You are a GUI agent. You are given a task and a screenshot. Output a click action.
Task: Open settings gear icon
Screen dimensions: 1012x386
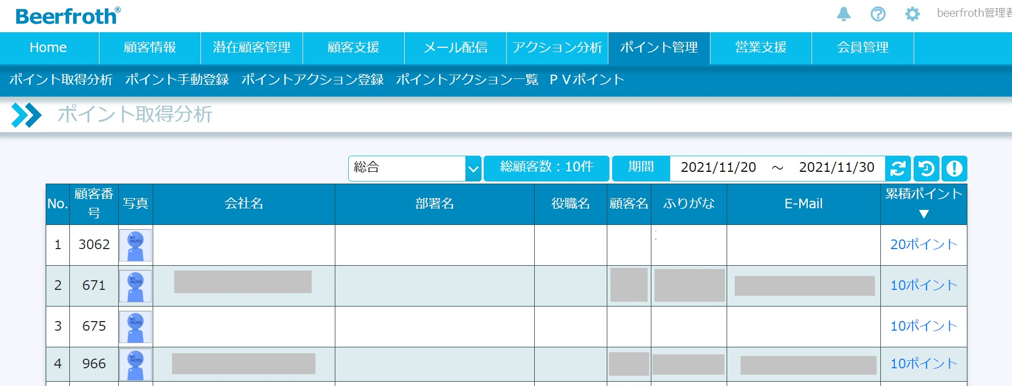coord(912,14)
